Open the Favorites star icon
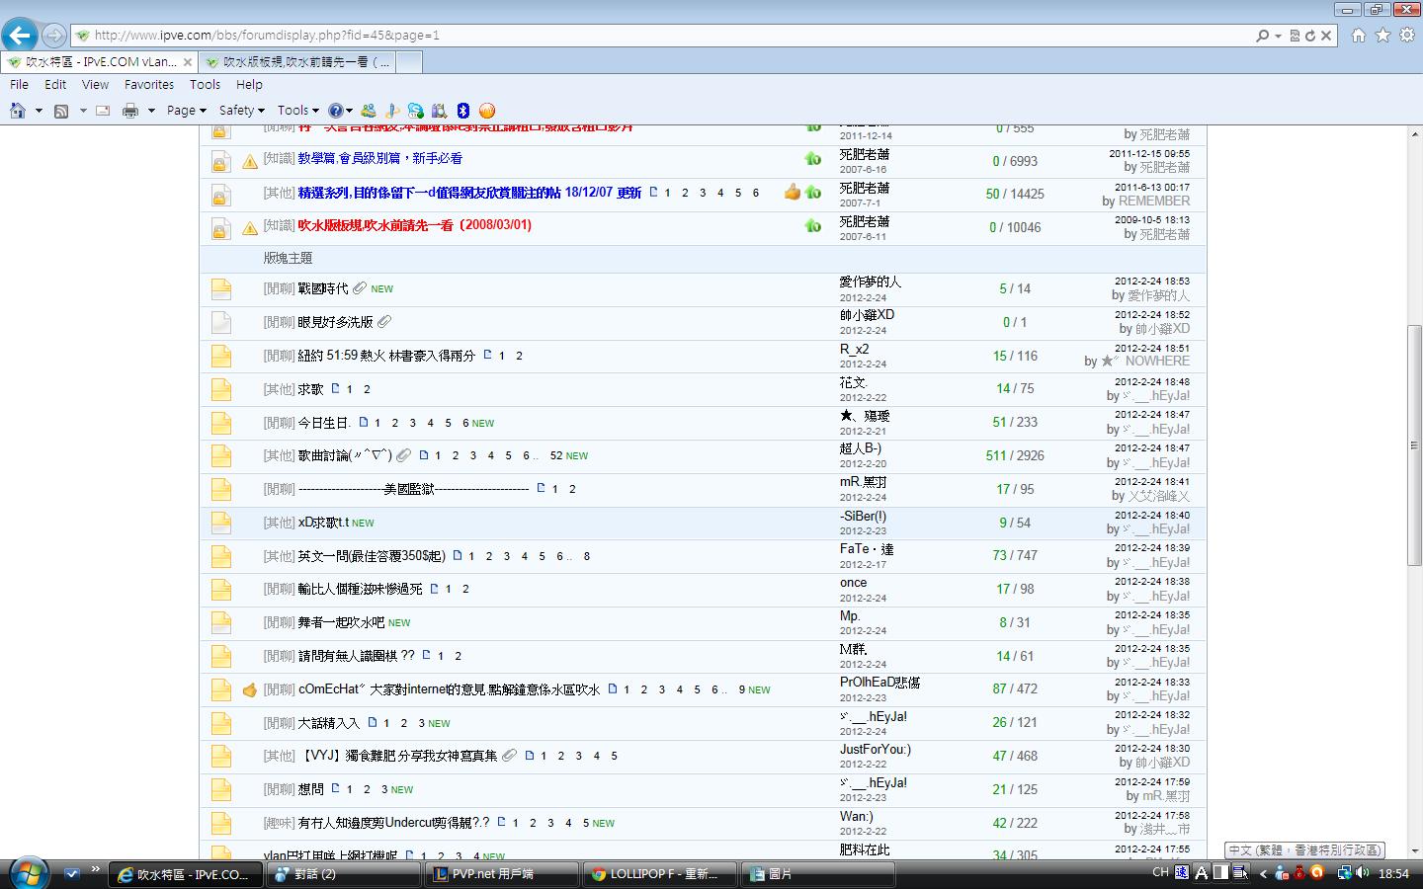The width and height of the screenshot is (1423, 889). point(1382,36)
